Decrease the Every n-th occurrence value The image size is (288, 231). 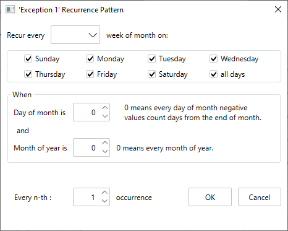pyautogui.click(x=105, y=201)
